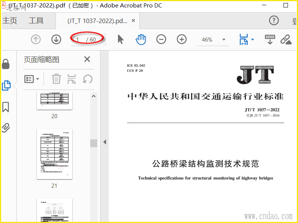
Task: Expand the thumbnail options dropdown arrow
Action: 38,79
